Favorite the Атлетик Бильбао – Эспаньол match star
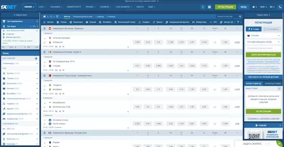284x147 pixels. 45,42
